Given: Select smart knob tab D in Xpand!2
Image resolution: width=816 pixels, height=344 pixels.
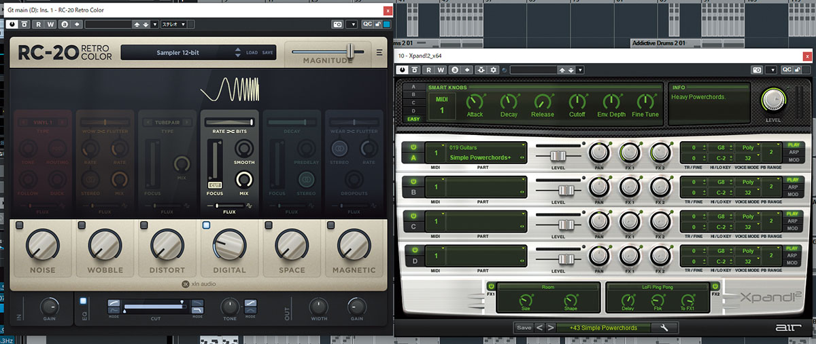Looking at the screenshot, I should 413,111.
